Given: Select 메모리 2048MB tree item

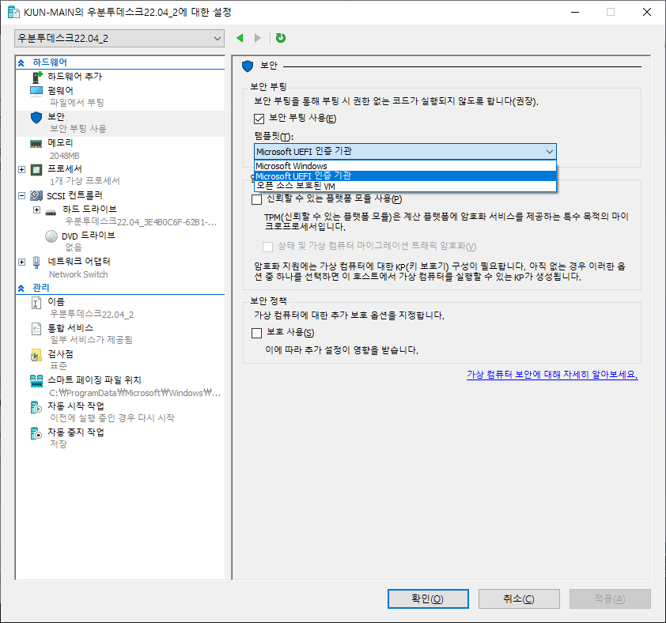Looking at the screenshot, I should pos(120,149).
